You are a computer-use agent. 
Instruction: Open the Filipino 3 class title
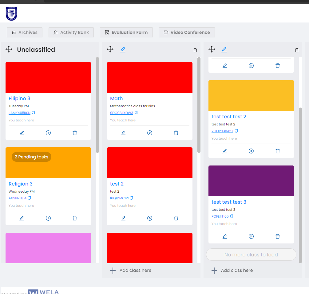click(x=19, y=98)
